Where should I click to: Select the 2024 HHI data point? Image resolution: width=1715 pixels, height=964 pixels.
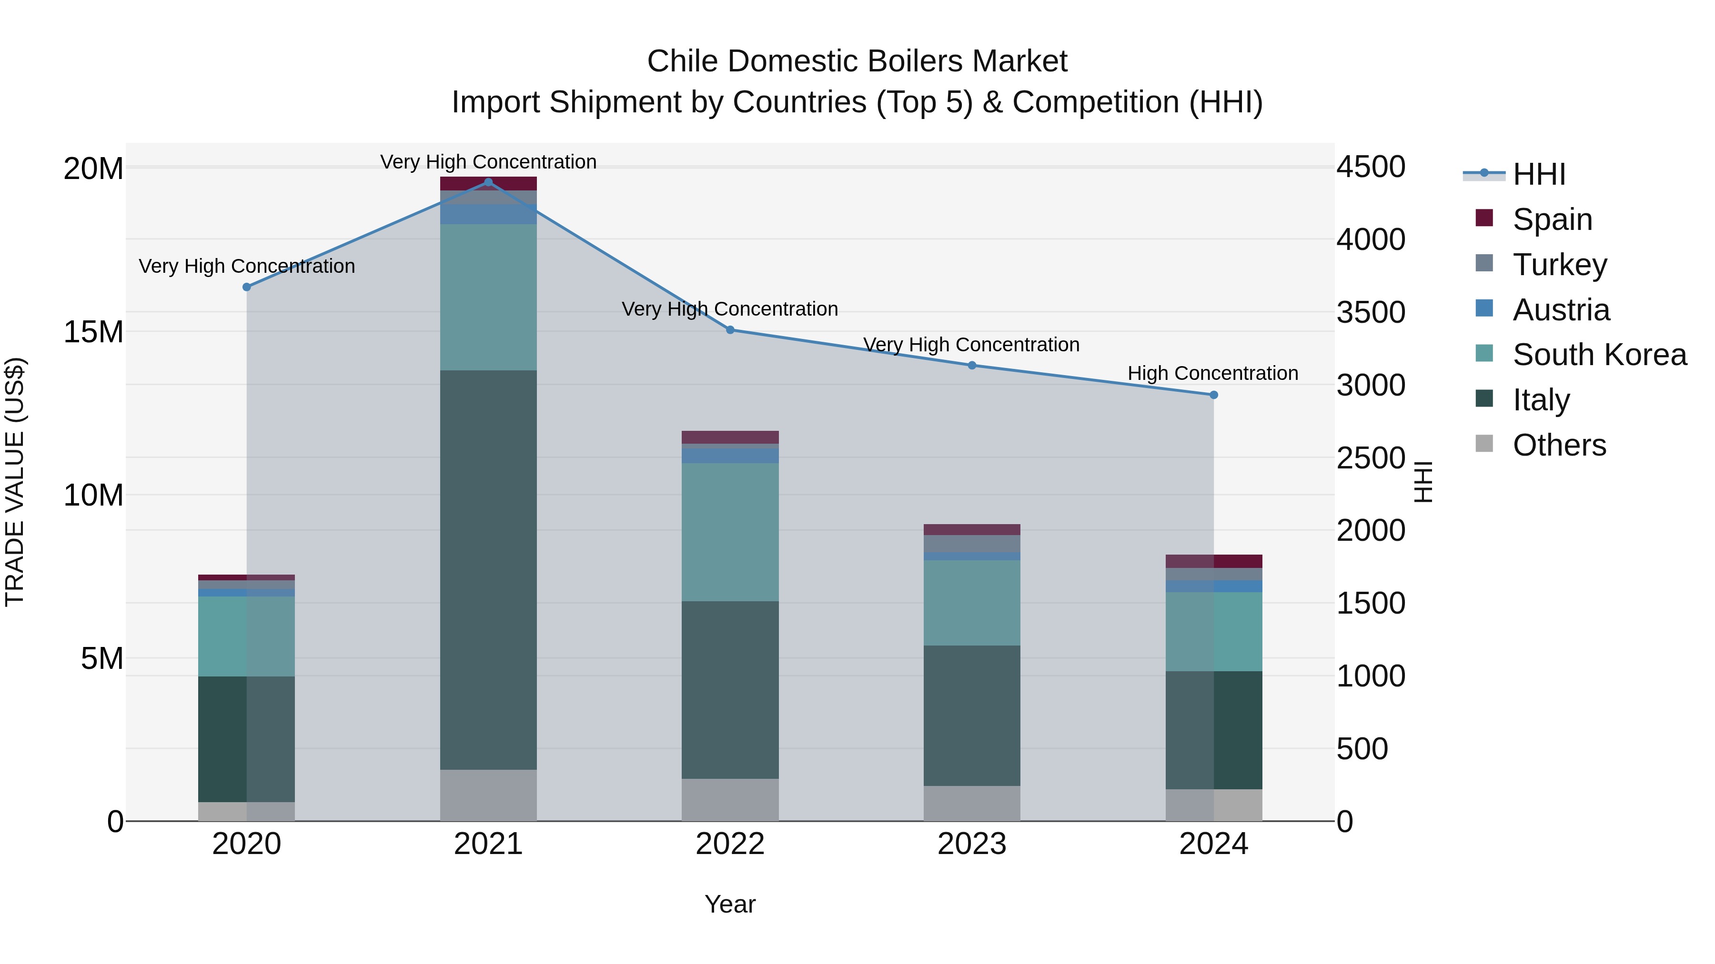coord(1214,395)
